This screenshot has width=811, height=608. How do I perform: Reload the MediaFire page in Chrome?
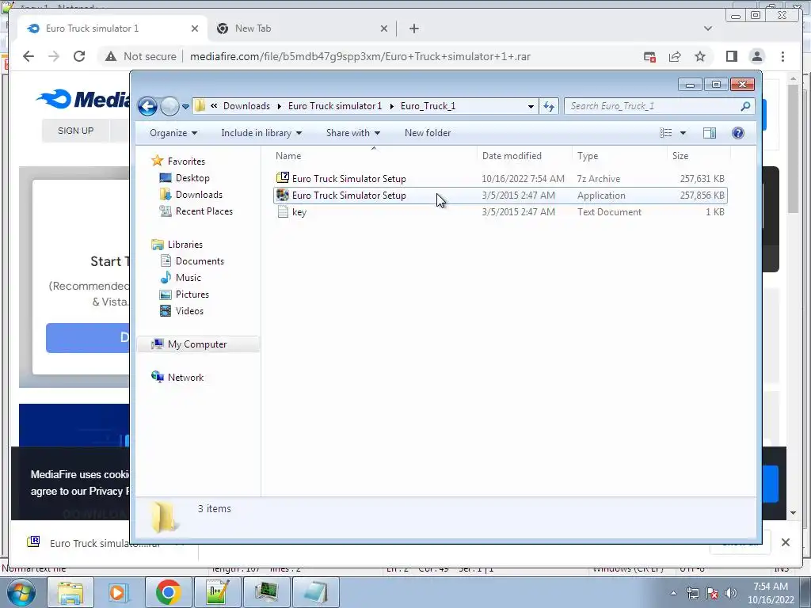[x=79, y=56]
